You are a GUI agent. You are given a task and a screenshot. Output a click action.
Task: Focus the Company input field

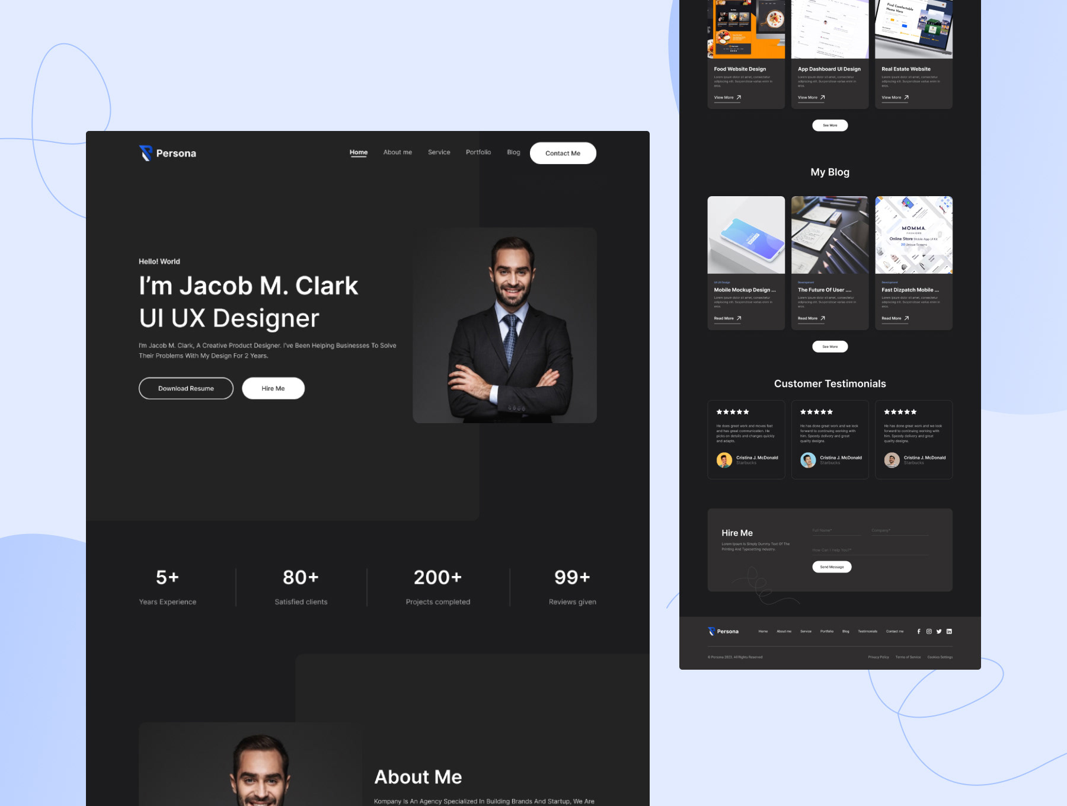(900, 531)
